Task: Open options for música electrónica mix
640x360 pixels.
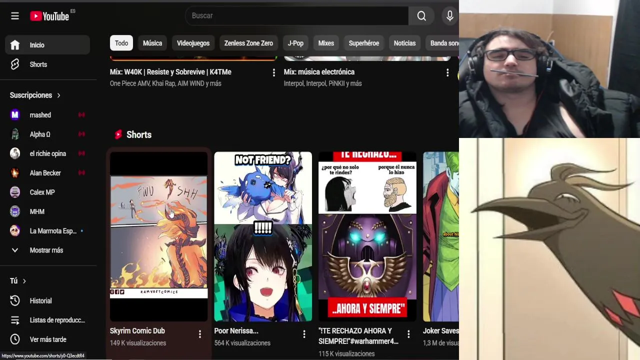Action: (447, 72)
